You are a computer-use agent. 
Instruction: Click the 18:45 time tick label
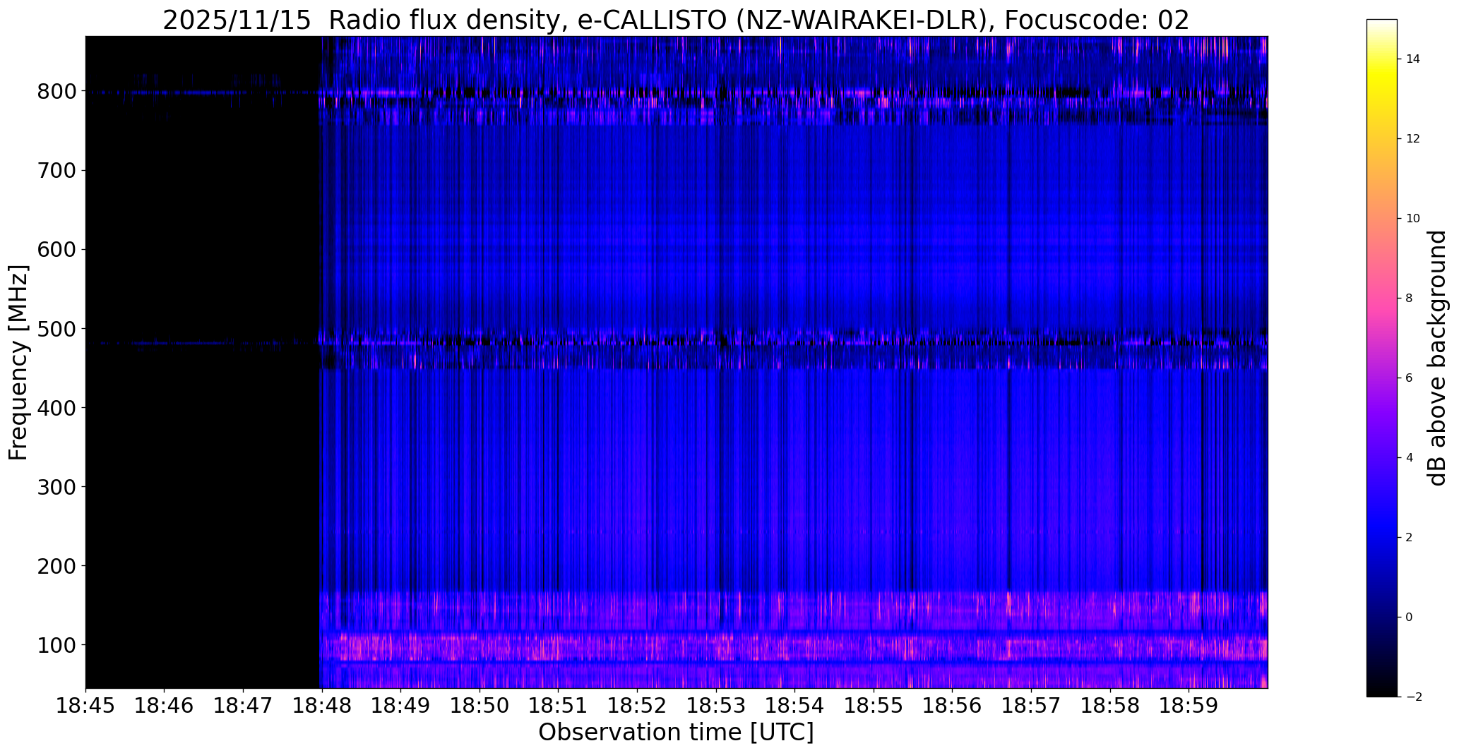(85, 706)
